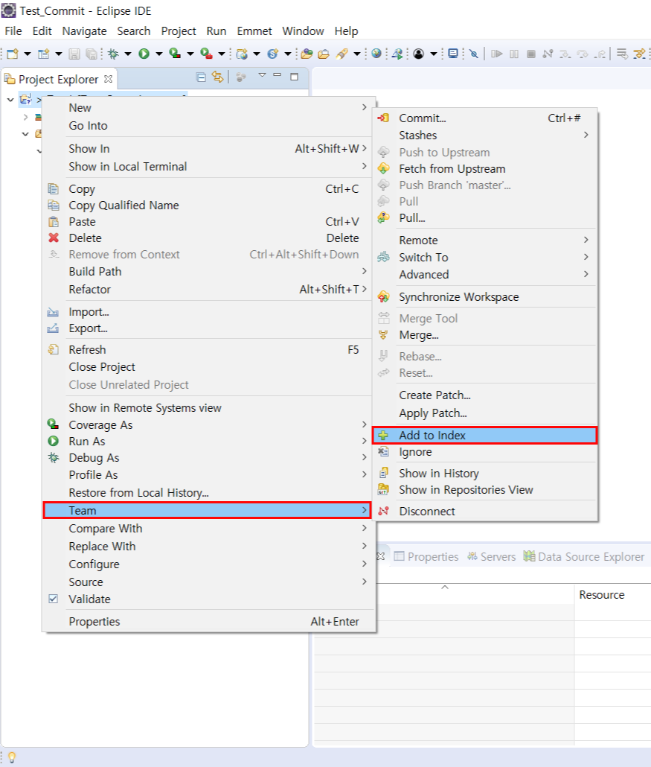Viewport: 651px width, 767px height.
Task: Expand the second-level collapsed tree node
Action: 26,118
